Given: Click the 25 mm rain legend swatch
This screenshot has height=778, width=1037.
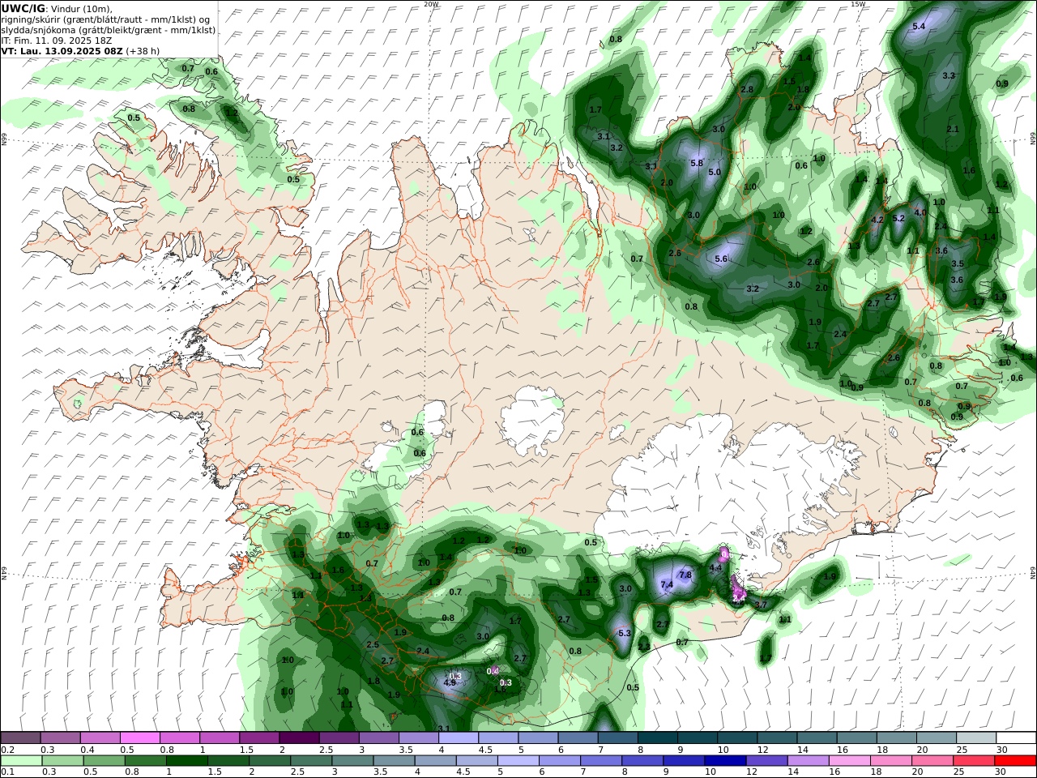Looking at the screenshot, I should (975, 761).
